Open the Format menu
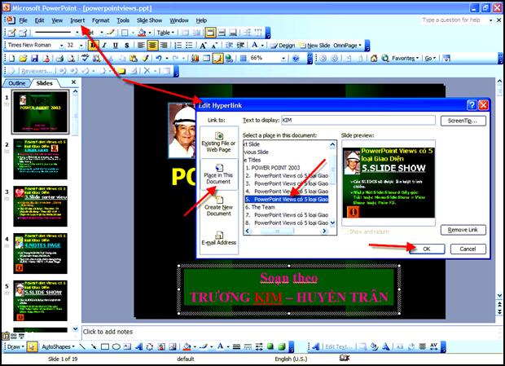505x366 pixels. point(101,20)
